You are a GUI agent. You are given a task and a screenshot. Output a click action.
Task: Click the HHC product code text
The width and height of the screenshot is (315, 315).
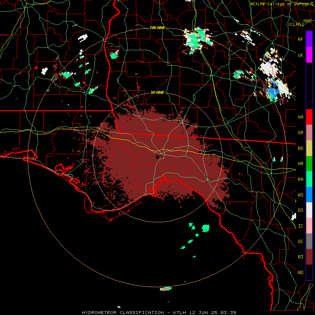pyautogui.click(x=308, y=21)
